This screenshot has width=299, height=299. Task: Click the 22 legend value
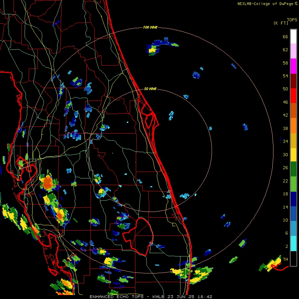285,181
